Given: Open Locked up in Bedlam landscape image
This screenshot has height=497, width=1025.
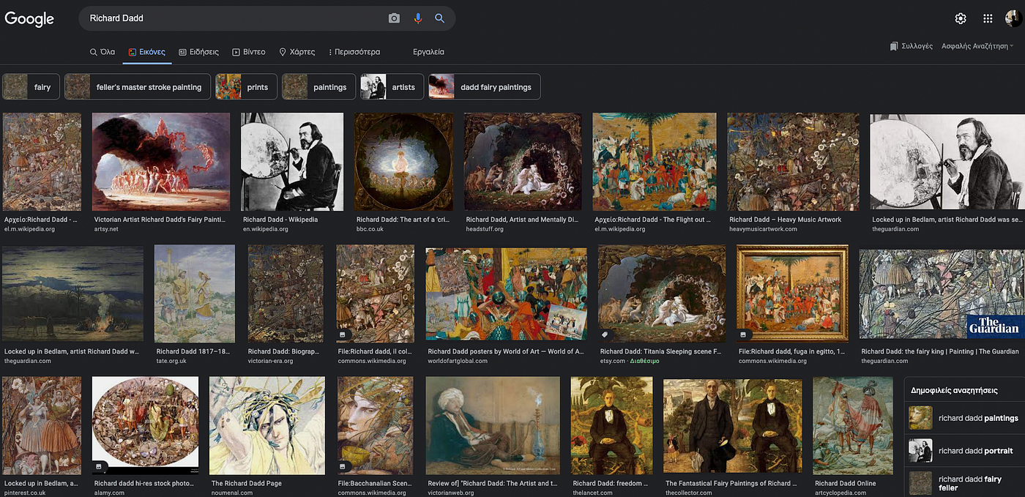Looking at the screenshot, I should [x=72, y=294].
